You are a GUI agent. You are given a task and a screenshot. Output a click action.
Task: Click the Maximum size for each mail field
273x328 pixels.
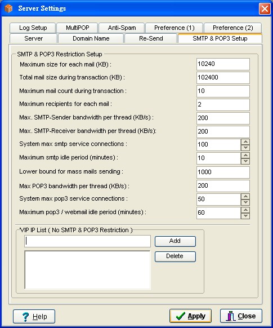point(223,64)
